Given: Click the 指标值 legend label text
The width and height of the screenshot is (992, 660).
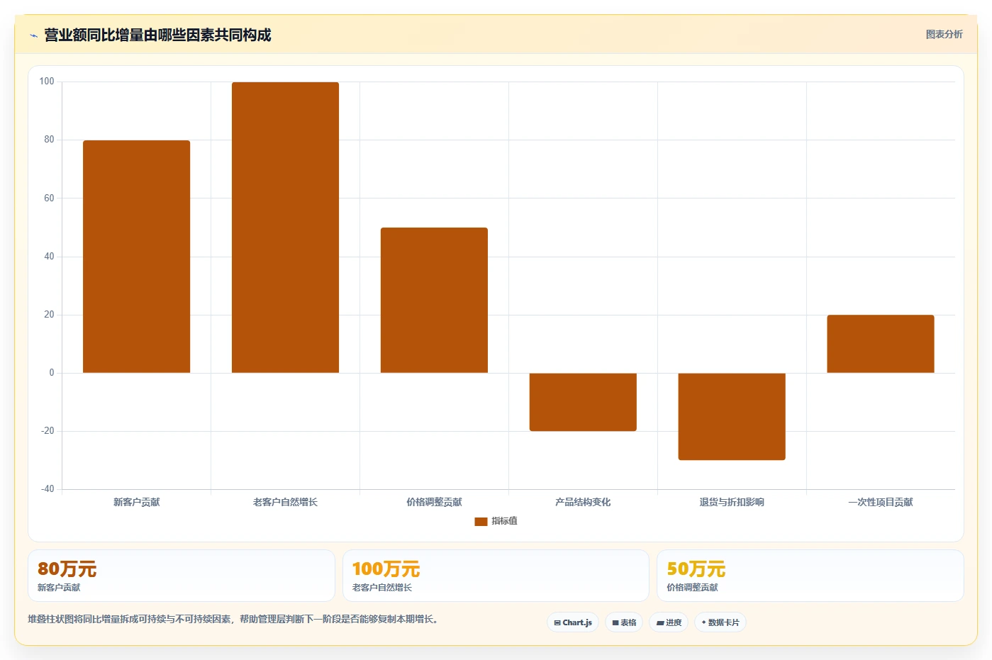Looking at the screenshot, I should 505,521.
